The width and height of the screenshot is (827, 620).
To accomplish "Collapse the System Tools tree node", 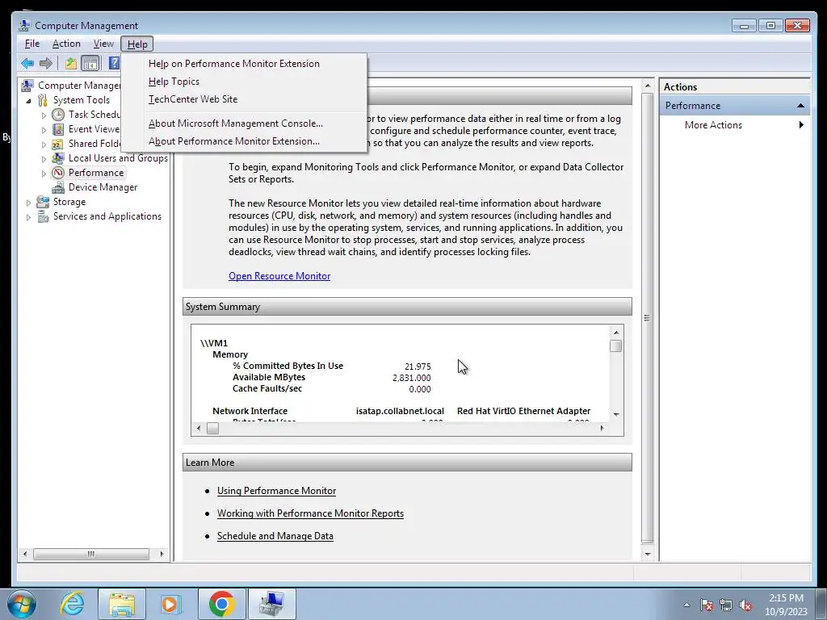I will click(28, 100).
